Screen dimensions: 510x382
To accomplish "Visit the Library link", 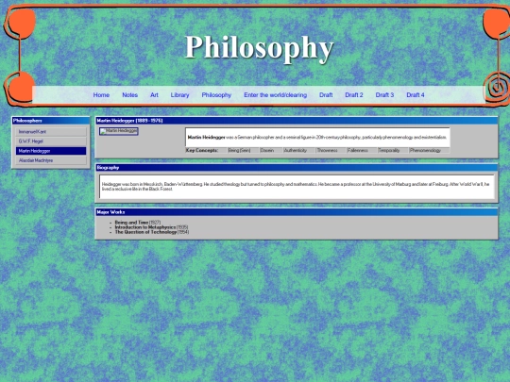I will 179,95.
